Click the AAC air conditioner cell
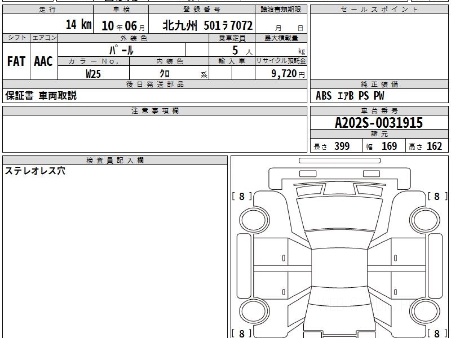451x338 pixels. click(x=44, y=61)
